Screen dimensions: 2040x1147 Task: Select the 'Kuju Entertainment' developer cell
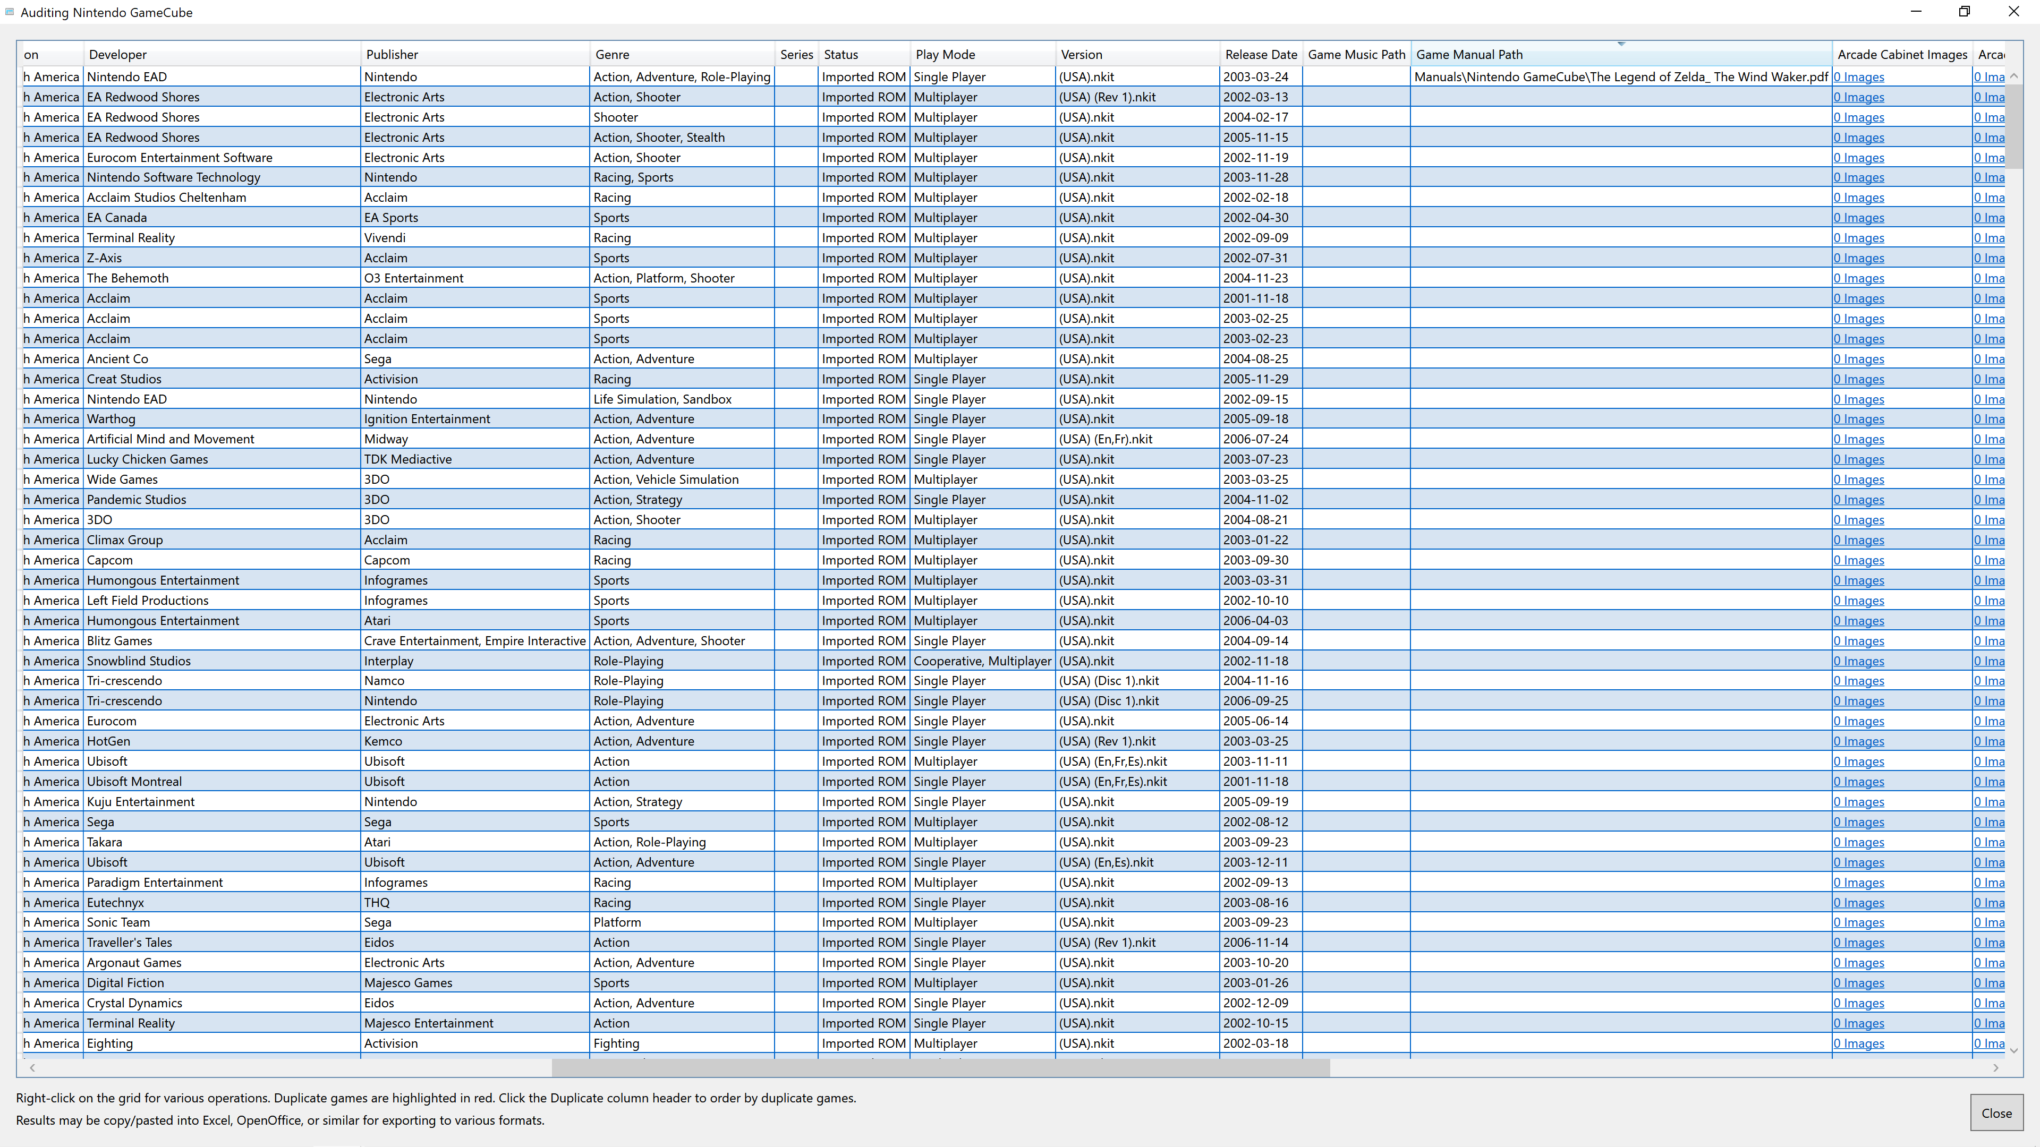[x=222, y=801]
